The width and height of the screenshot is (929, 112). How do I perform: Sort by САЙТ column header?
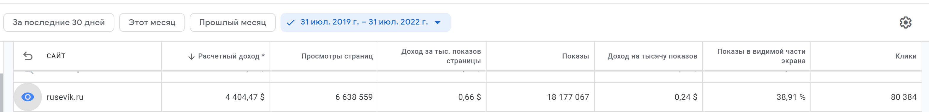pos(56,56)
